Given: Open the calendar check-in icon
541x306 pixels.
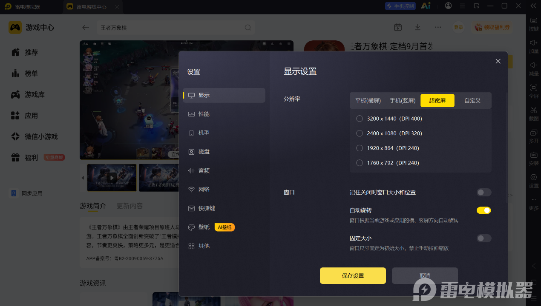Looking at the screenshot, I should 398,27.
